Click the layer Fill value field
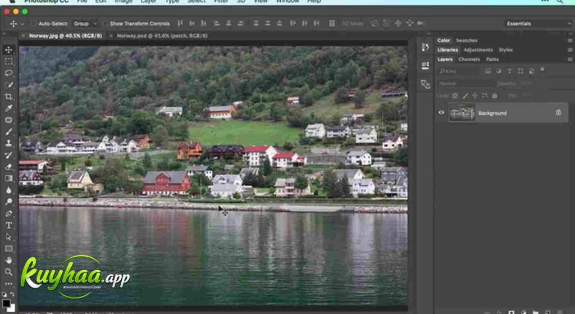 tap(526, 95)
